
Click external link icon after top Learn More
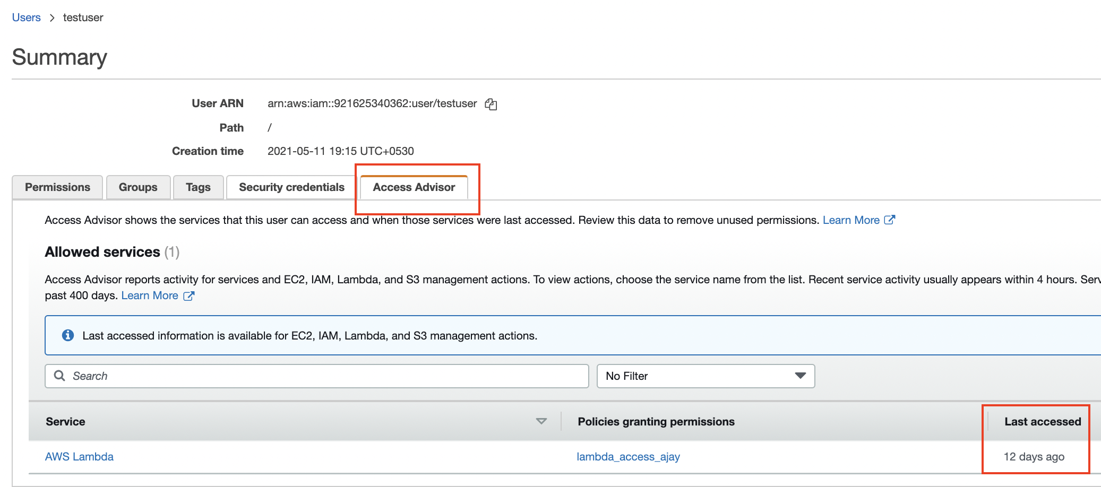tap(890, 220)
